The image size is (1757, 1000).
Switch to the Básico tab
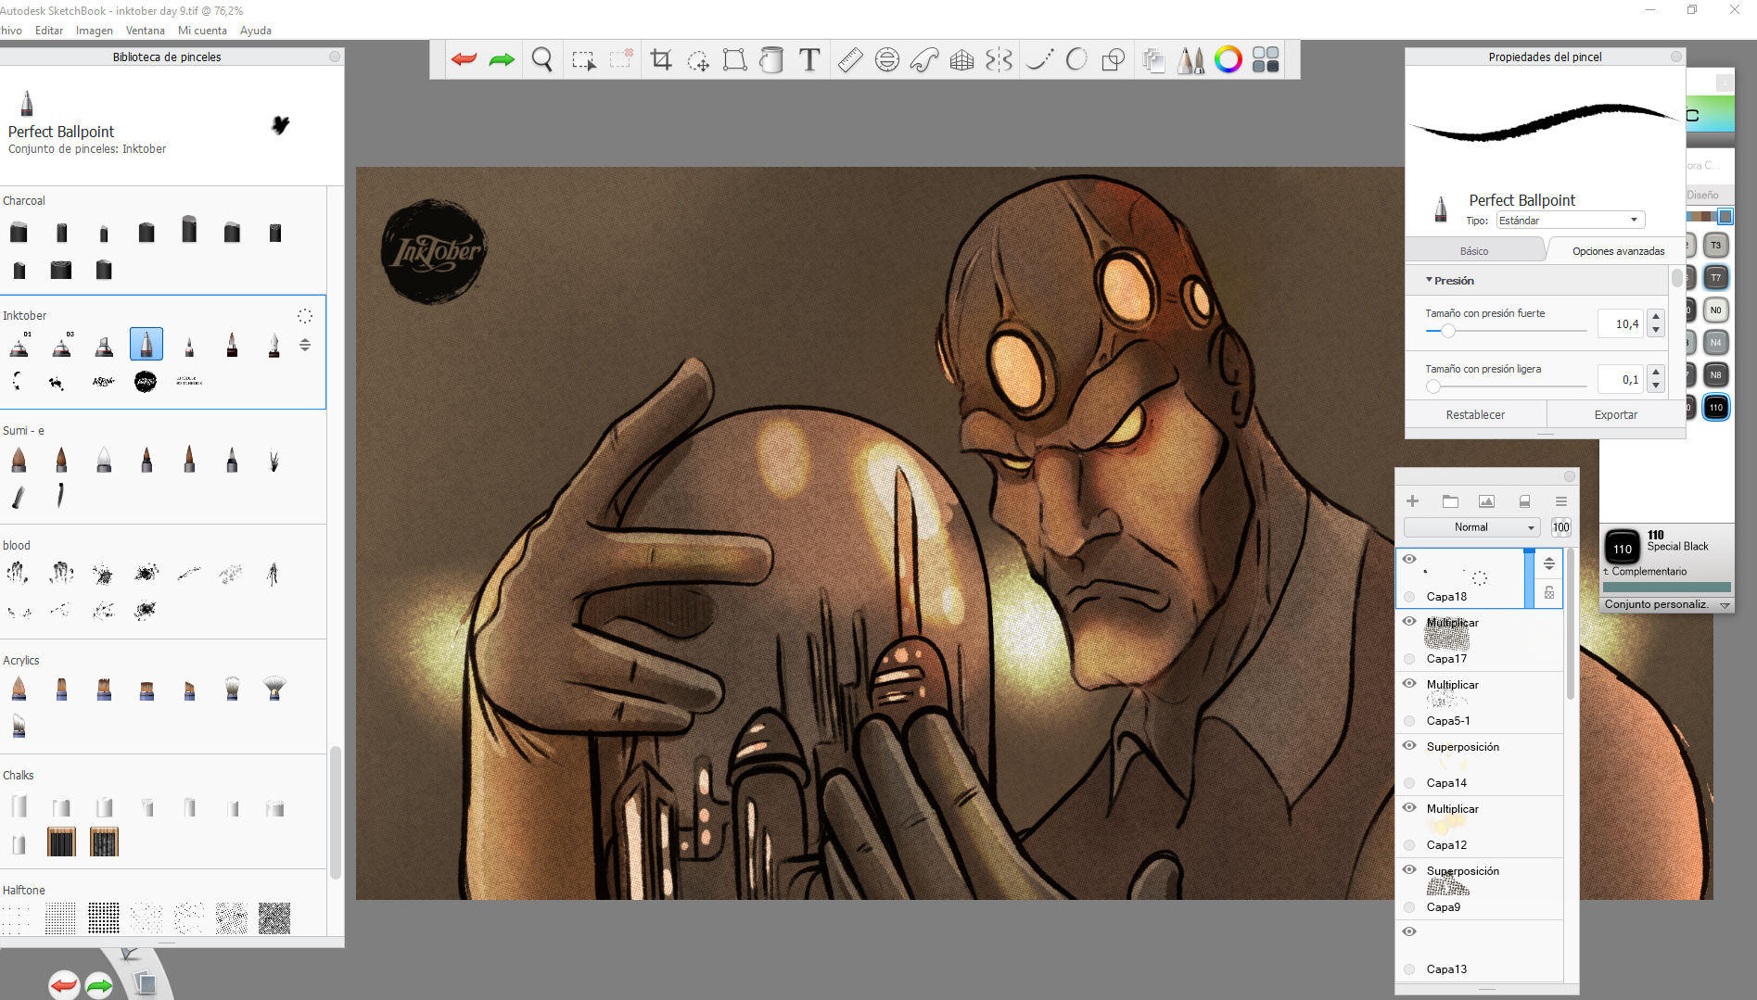click(x=1474, y=251)
